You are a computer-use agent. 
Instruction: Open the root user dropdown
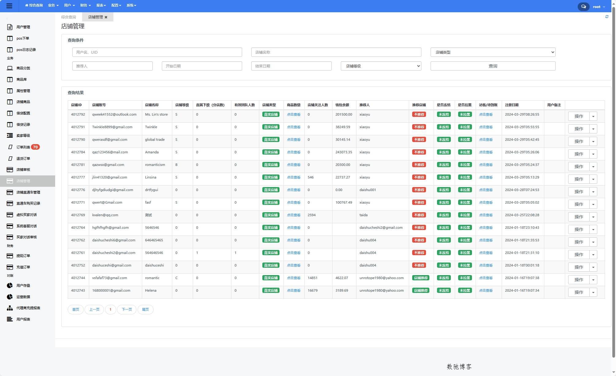click(599, 7)
